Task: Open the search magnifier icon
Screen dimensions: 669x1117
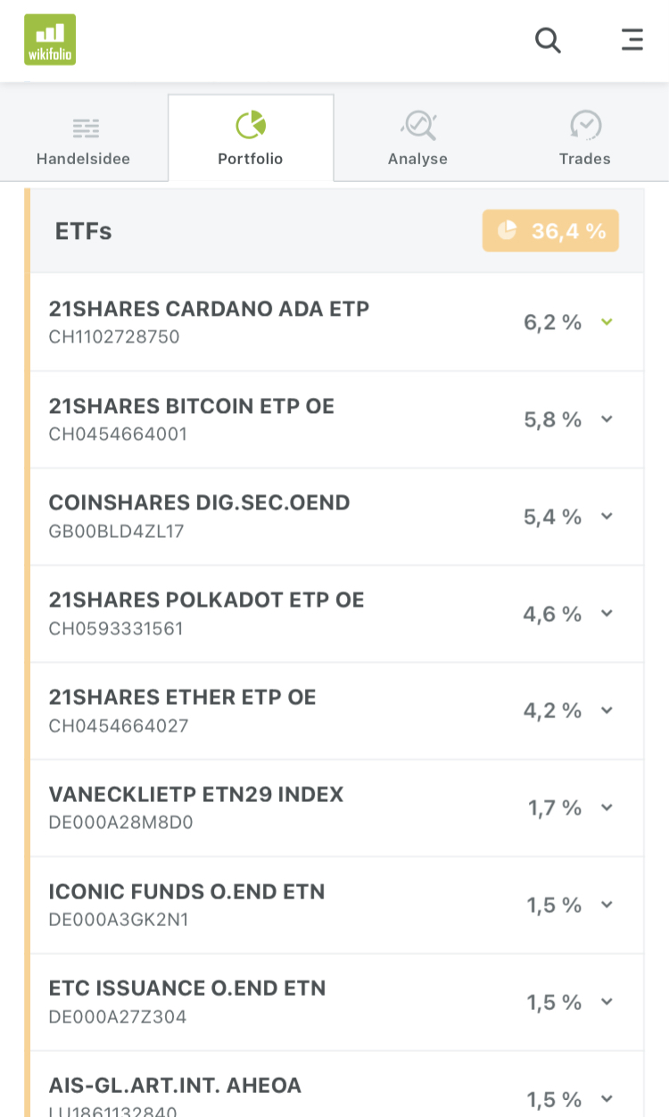Action: (548, 40)
